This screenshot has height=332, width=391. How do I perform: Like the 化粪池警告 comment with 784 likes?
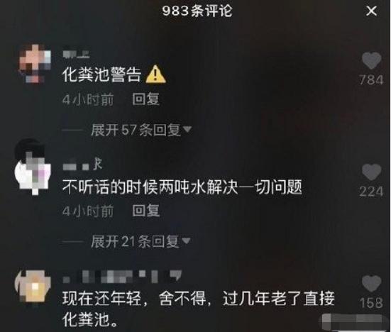[371, 60]
